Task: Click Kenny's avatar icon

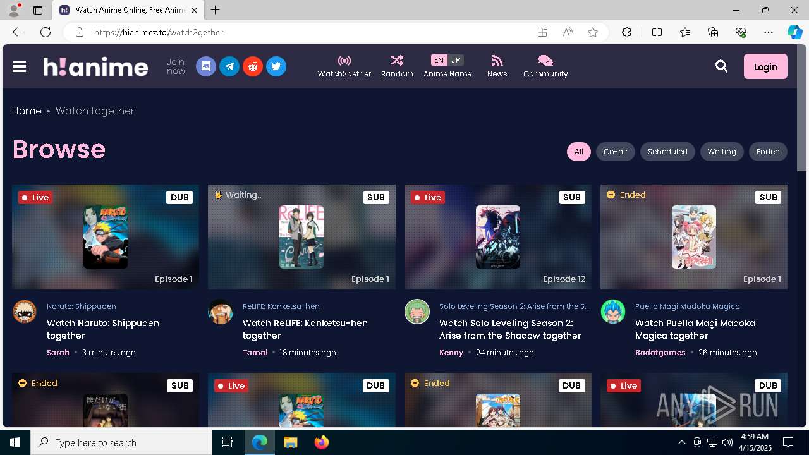Action: [x=417, y=312]
